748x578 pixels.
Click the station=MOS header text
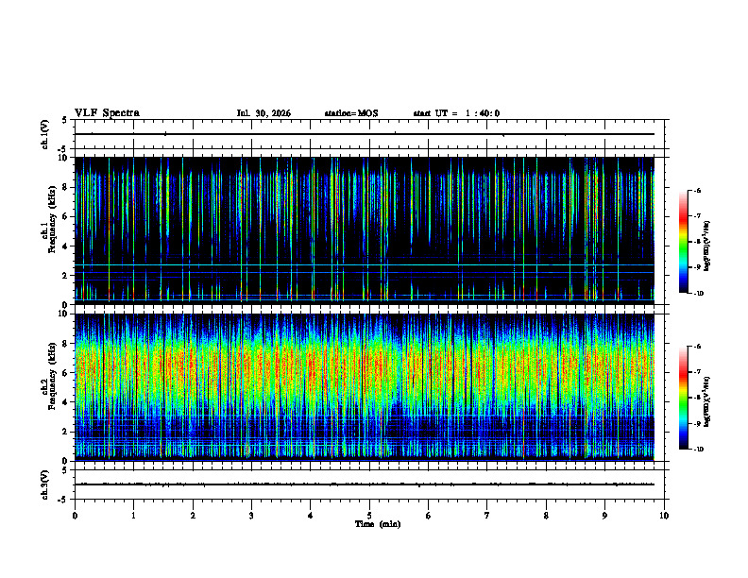[351, 113]
